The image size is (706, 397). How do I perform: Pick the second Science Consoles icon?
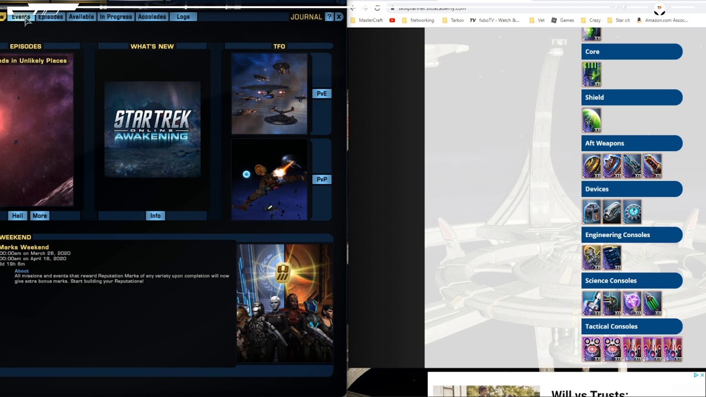point(612,303)
